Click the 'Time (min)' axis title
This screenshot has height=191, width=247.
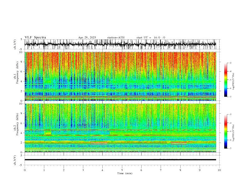pyautogui.click(x=125, y=173)
